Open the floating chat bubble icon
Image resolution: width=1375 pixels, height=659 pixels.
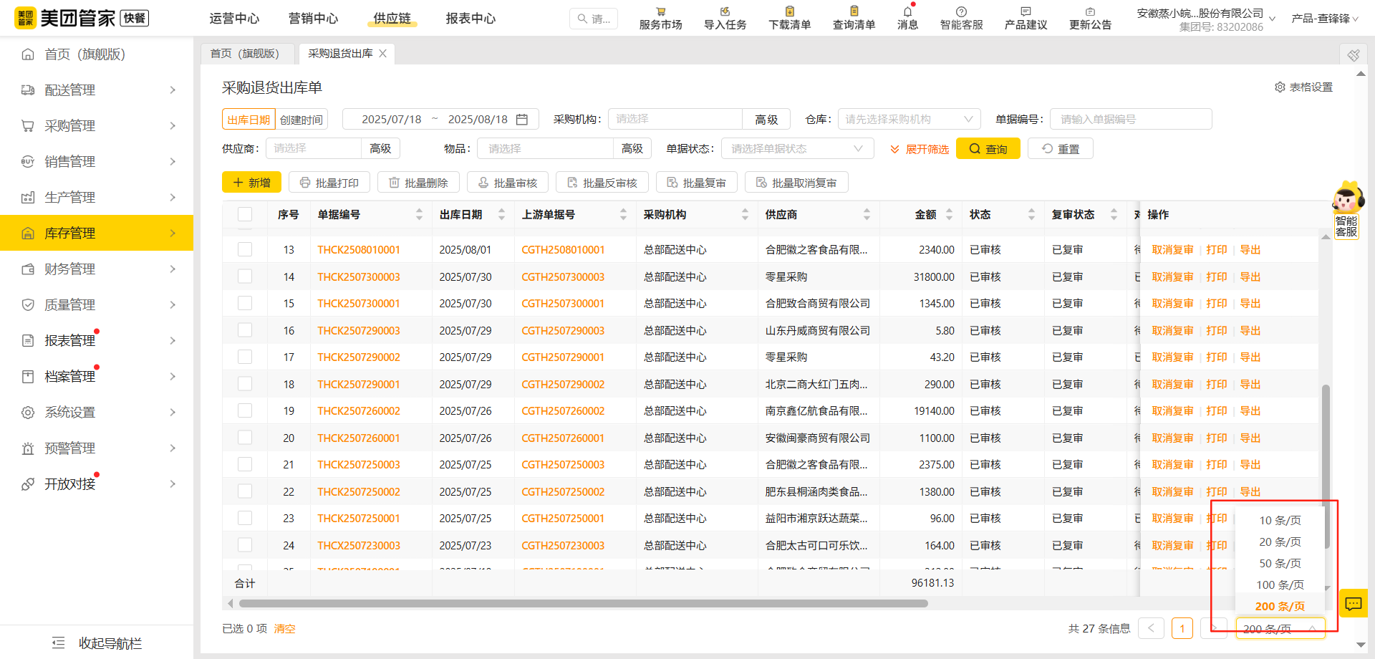click(x=1353, y=603)
